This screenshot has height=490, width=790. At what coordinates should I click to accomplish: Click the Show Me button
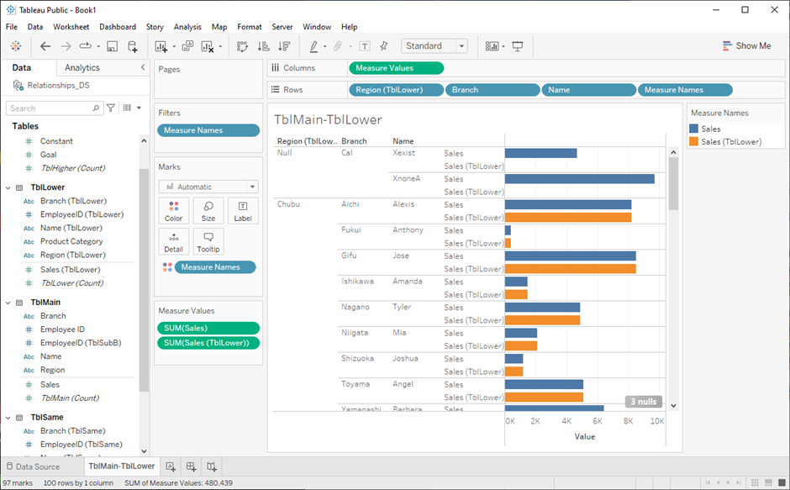[746, 46]
